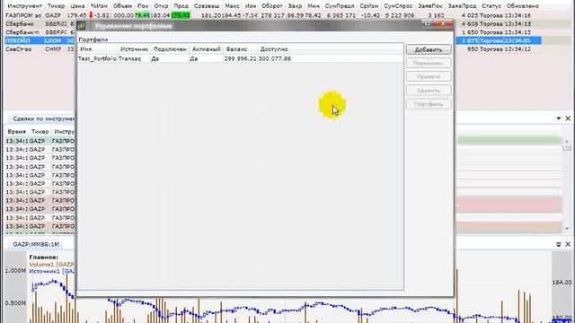The image size is (575, 323).
Task: Click the balance value 299 996.21
Action: point(240,58)
